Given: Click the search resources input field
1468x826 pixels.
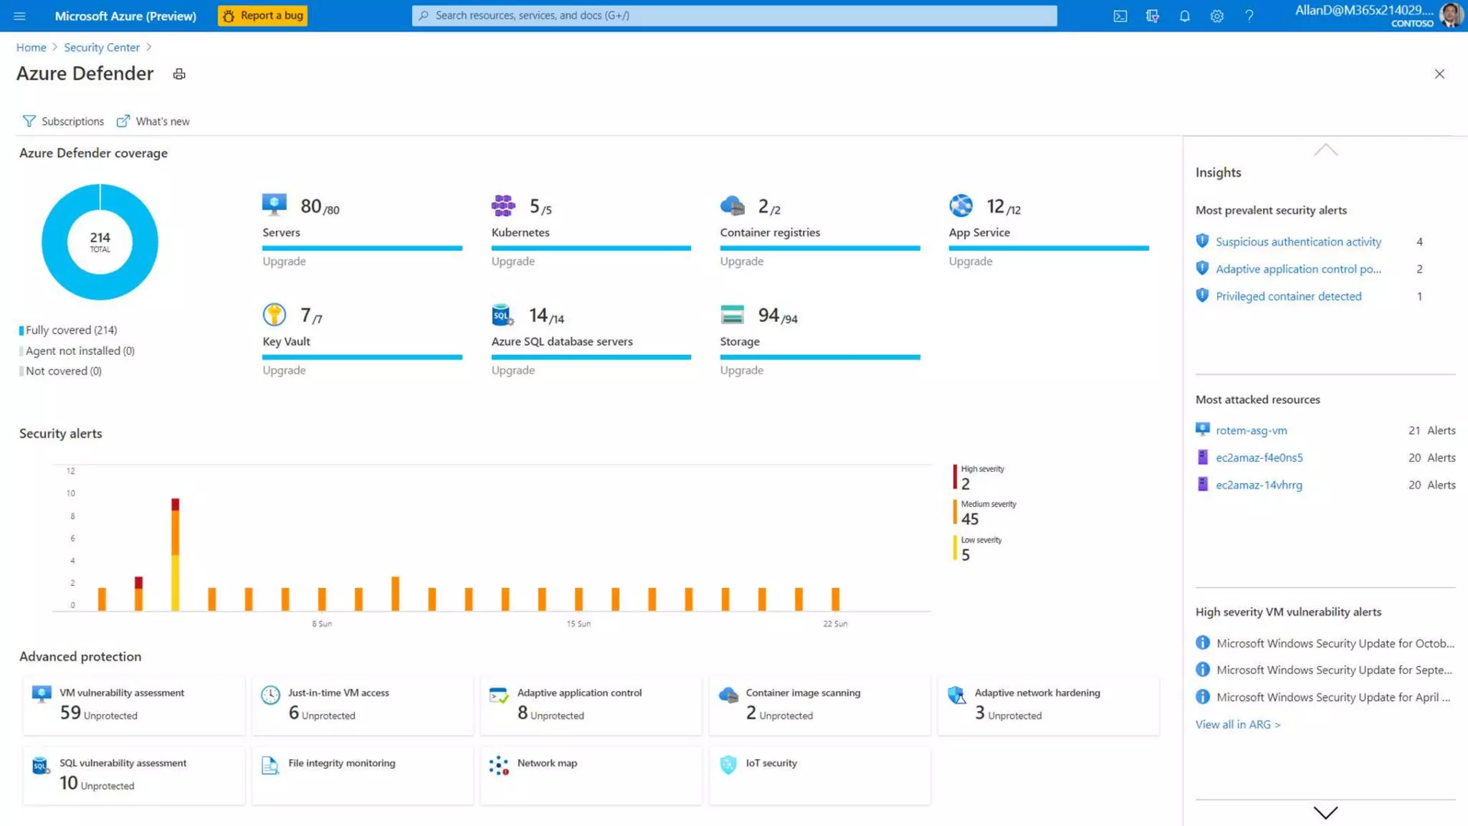Looking at the screenshot, I should coord(734,16).
